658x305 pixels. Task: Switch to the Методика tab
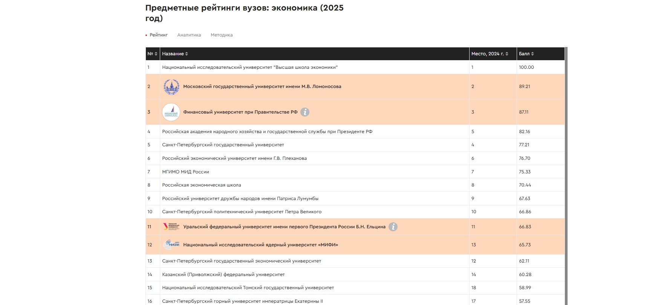point(222,35)
